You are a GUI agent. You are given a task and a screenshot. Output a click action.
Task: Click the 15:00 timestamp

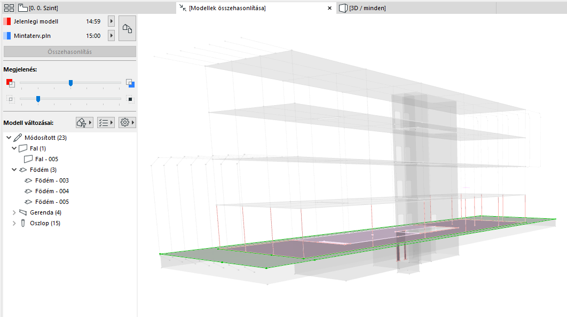(x=93, y=36)
